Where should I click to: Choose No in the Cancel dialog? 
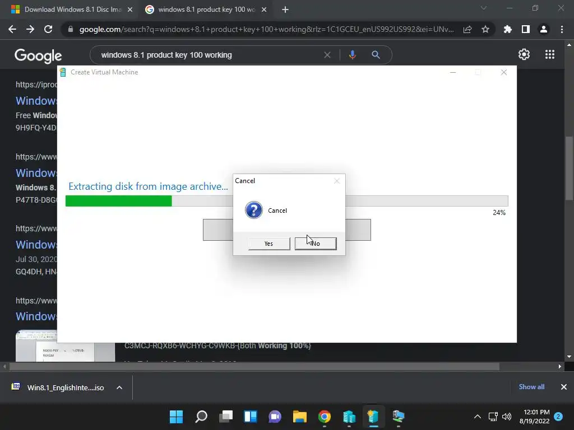pyautogui.click(x=316, y=244)
